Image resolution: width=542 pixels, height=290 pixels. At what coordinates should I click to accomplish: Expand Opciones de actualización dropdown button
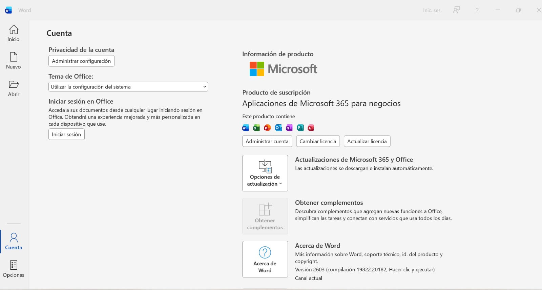click(265, 173)
